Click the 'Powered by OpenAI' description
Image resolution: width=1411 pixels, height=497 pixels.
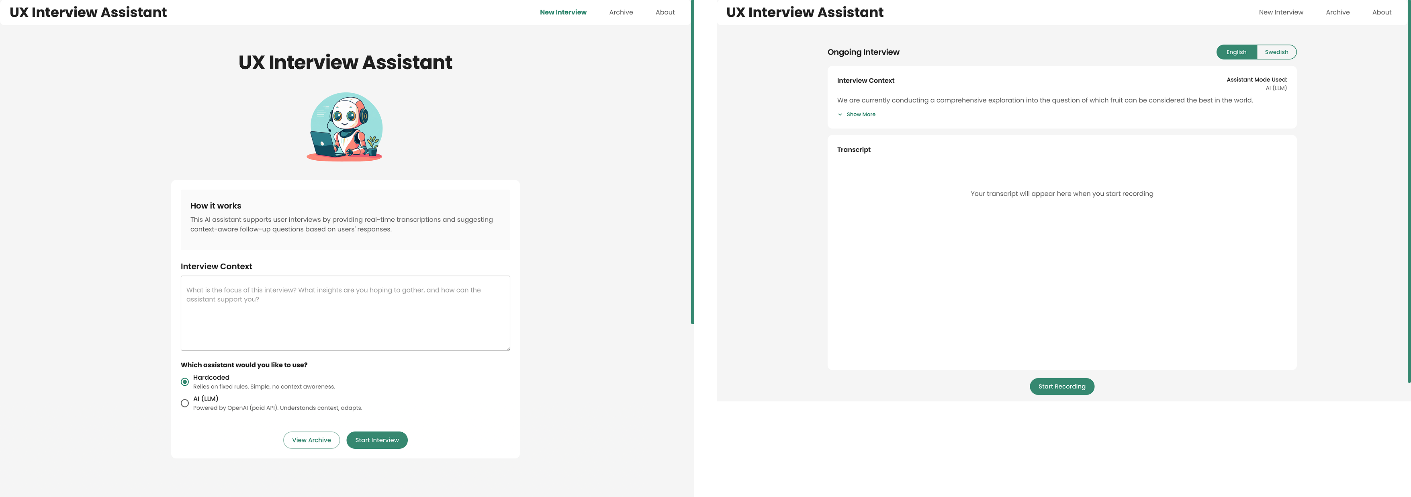(x=278, y=408)
